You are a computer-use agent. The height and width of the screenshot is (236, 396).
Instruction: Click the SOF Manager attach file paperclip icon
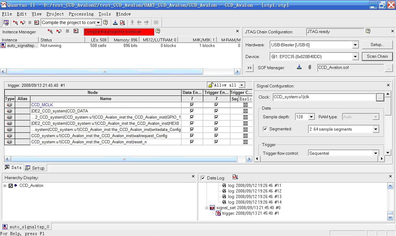[310, 67]
